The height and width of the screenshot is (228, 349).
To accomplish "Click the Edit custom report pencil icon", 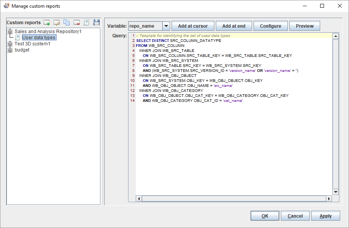I will point(57,23).
